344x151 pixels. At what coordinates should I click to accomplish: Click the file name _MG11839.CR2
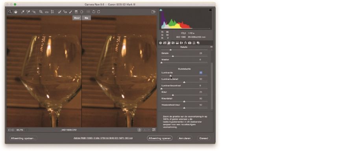coord(68,130)
